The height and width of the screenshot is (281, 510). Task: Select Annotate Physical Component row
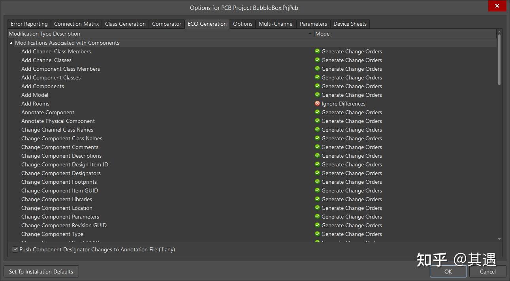tap(252, 121)
